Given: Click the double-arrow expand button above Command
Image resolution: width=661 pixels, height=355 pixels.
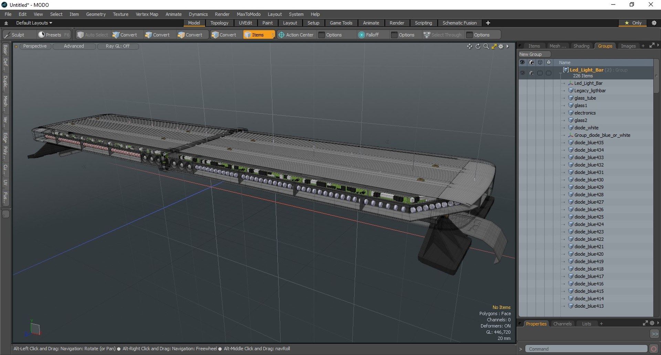Looking at the screenshot, I should pos(654,334).
